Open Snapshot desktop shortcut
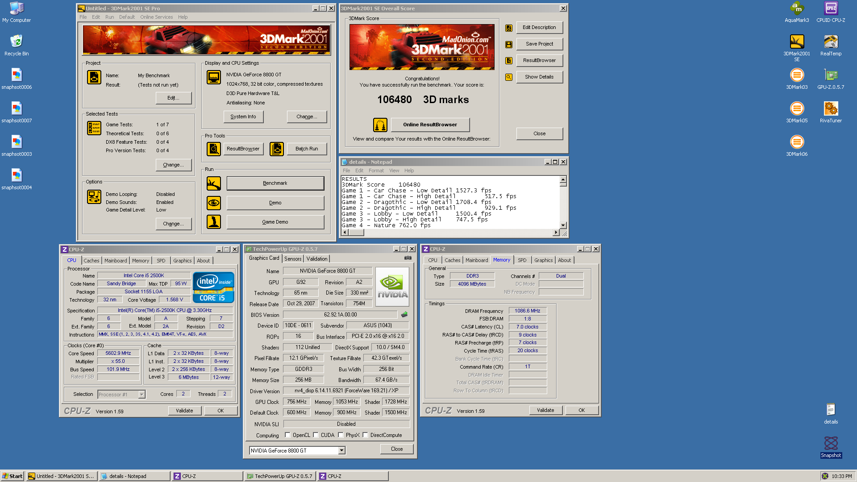The height and width of the screenshot is (482, 857). click(x=831, y=447)
